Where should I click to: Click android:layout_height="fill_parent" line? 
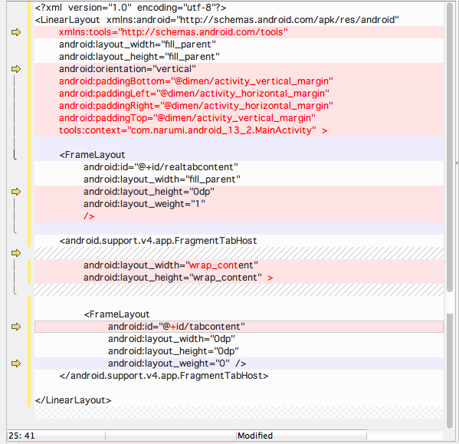(x=139, y=57)
